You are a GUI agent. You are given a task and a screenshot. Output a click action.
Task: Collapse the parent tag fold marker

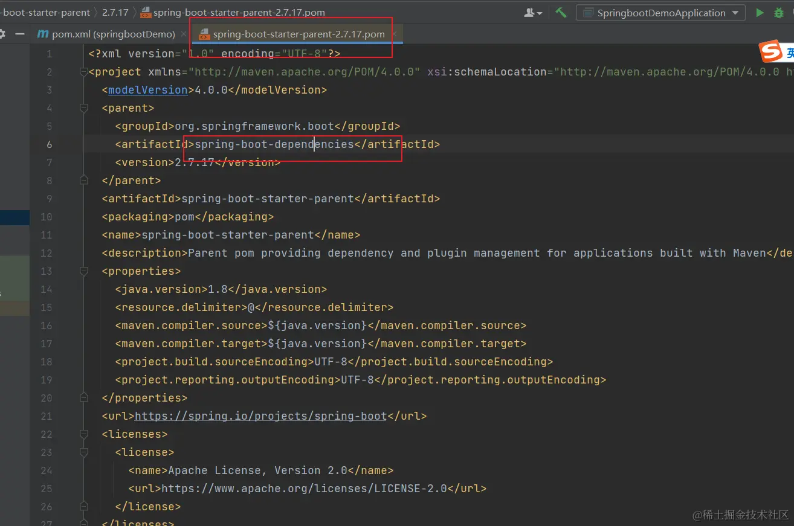tap(83, 108)
